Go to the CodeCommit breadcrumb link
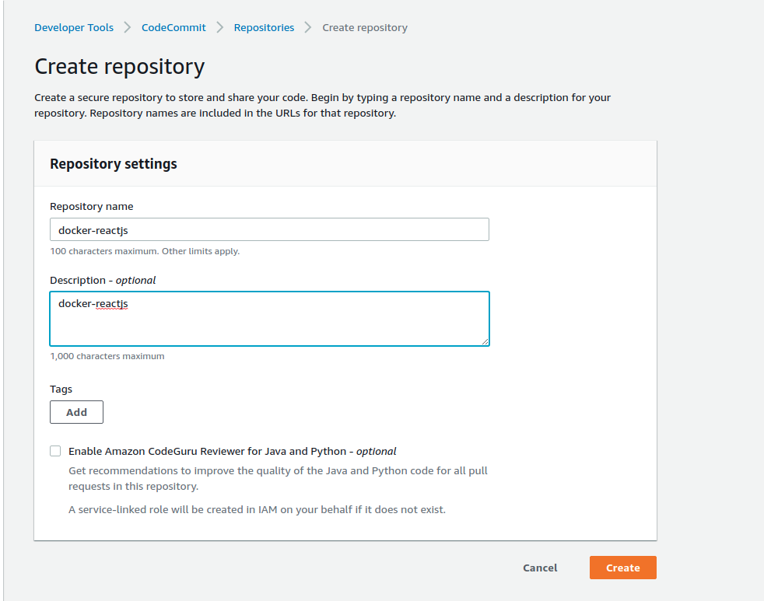Image resolution: width=764 pixels, height=601 pixels. pyautogui.click(x=173, y=27)
